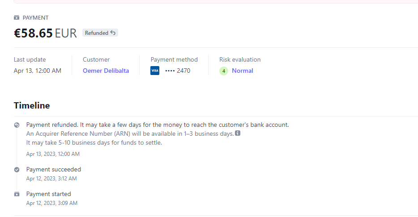Click the Payment succeeded checkmark icon
Screen dimensions: 418x217
pyautogui.click(x=17, y=170)
